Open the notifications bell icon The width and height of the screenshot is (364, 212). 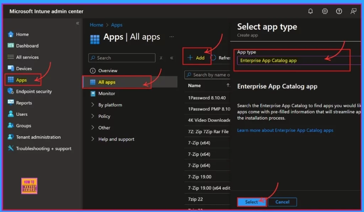point(310,11)
